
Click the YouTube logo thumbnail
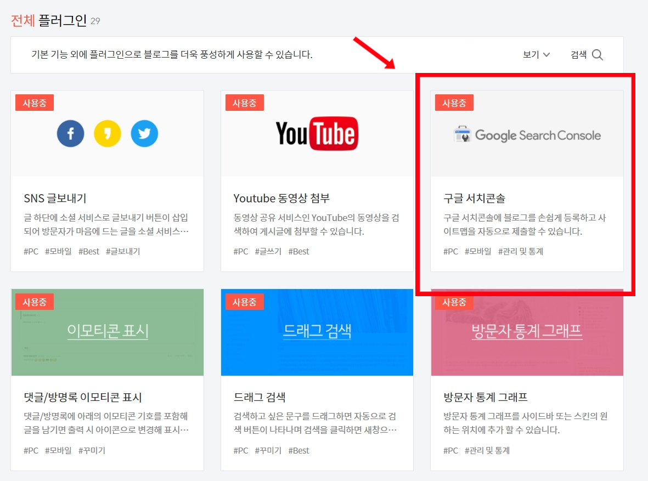pyautogui.click(x=317, y=133)
